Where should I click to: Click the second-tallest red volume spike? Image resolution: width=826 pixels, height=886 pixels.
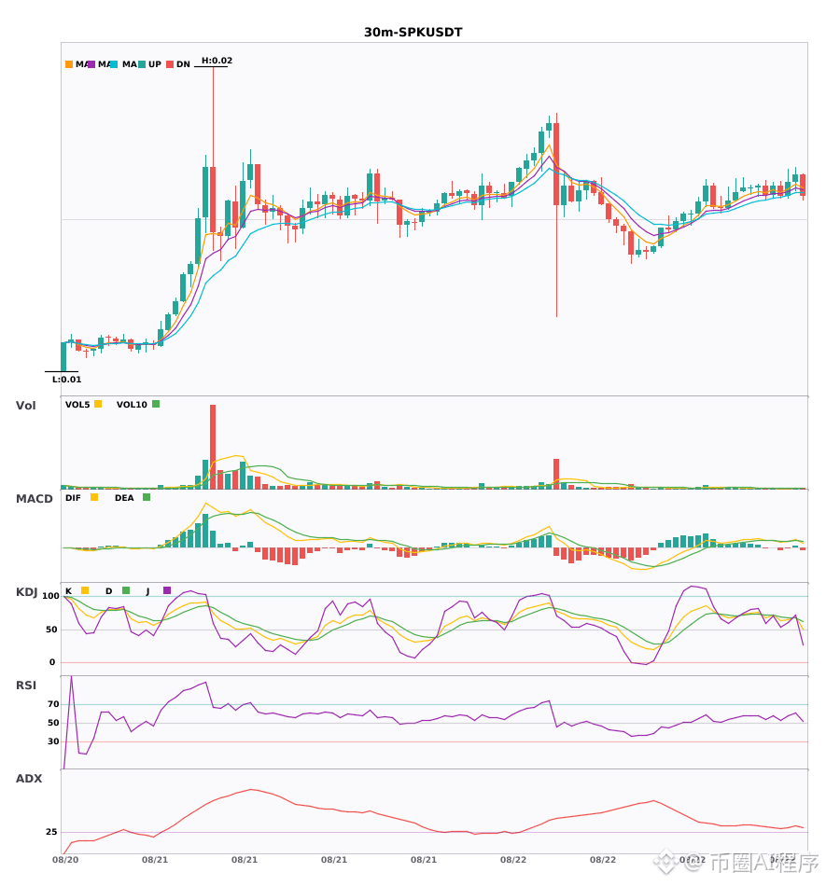556,474
